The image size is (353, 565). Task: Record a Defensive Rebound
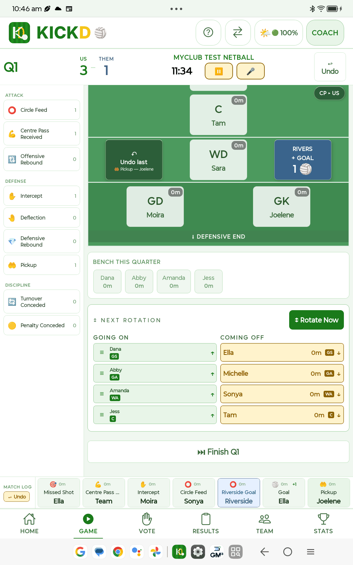point(42,241)
